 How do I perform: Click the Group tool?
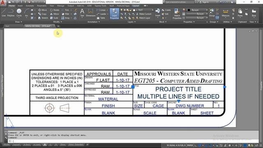[212, 13]
